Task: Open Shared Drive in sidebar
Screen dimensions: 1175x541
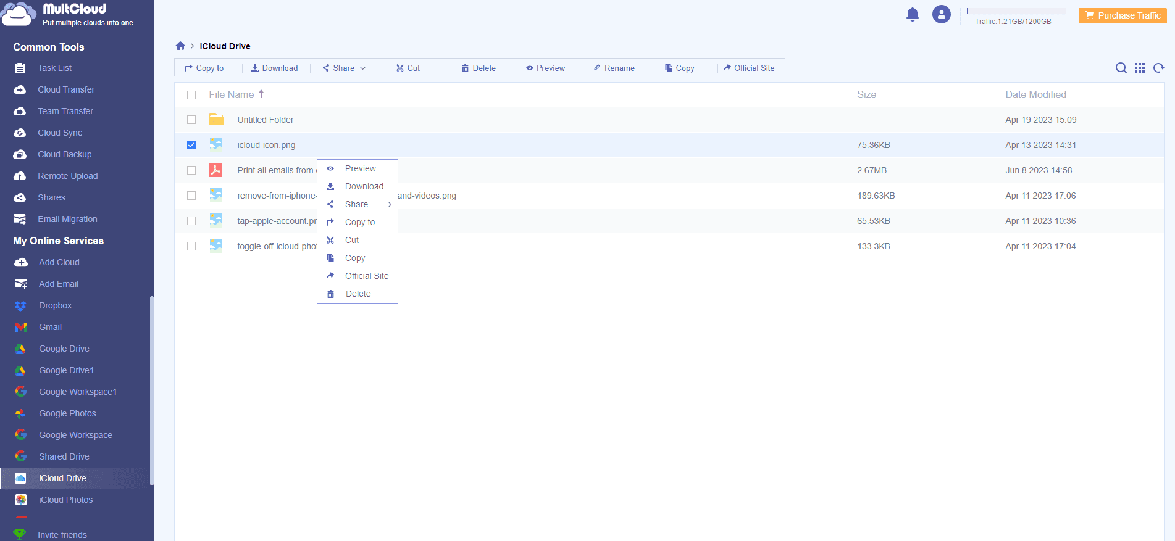Action: pyautogui.click(x=64, y=456)
